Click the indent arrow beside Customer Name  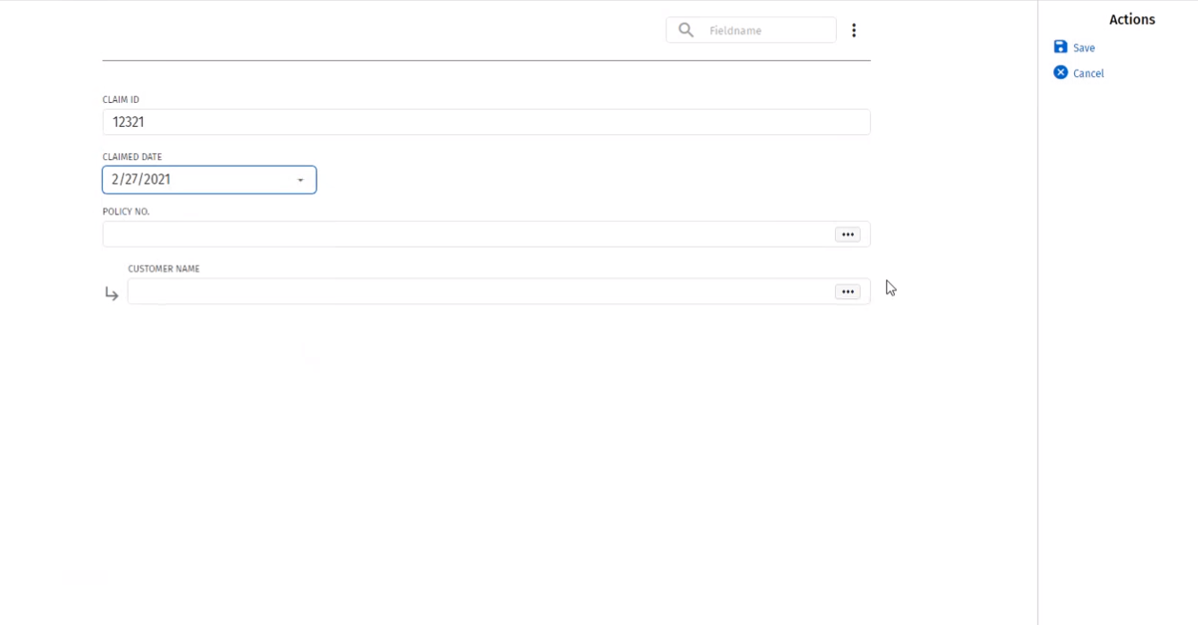pyautogui.click(x=112, y=293)
